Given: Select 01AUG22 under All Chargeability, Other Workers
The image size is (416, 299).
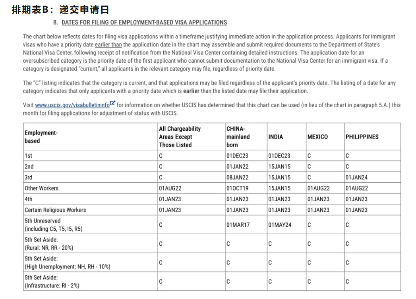Looking at the screenshot, I should (170, 189).
